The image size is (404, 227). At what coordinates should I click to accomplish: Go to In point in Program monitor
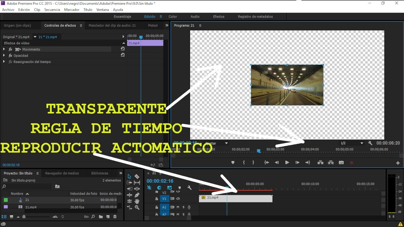tap(266, 163)
